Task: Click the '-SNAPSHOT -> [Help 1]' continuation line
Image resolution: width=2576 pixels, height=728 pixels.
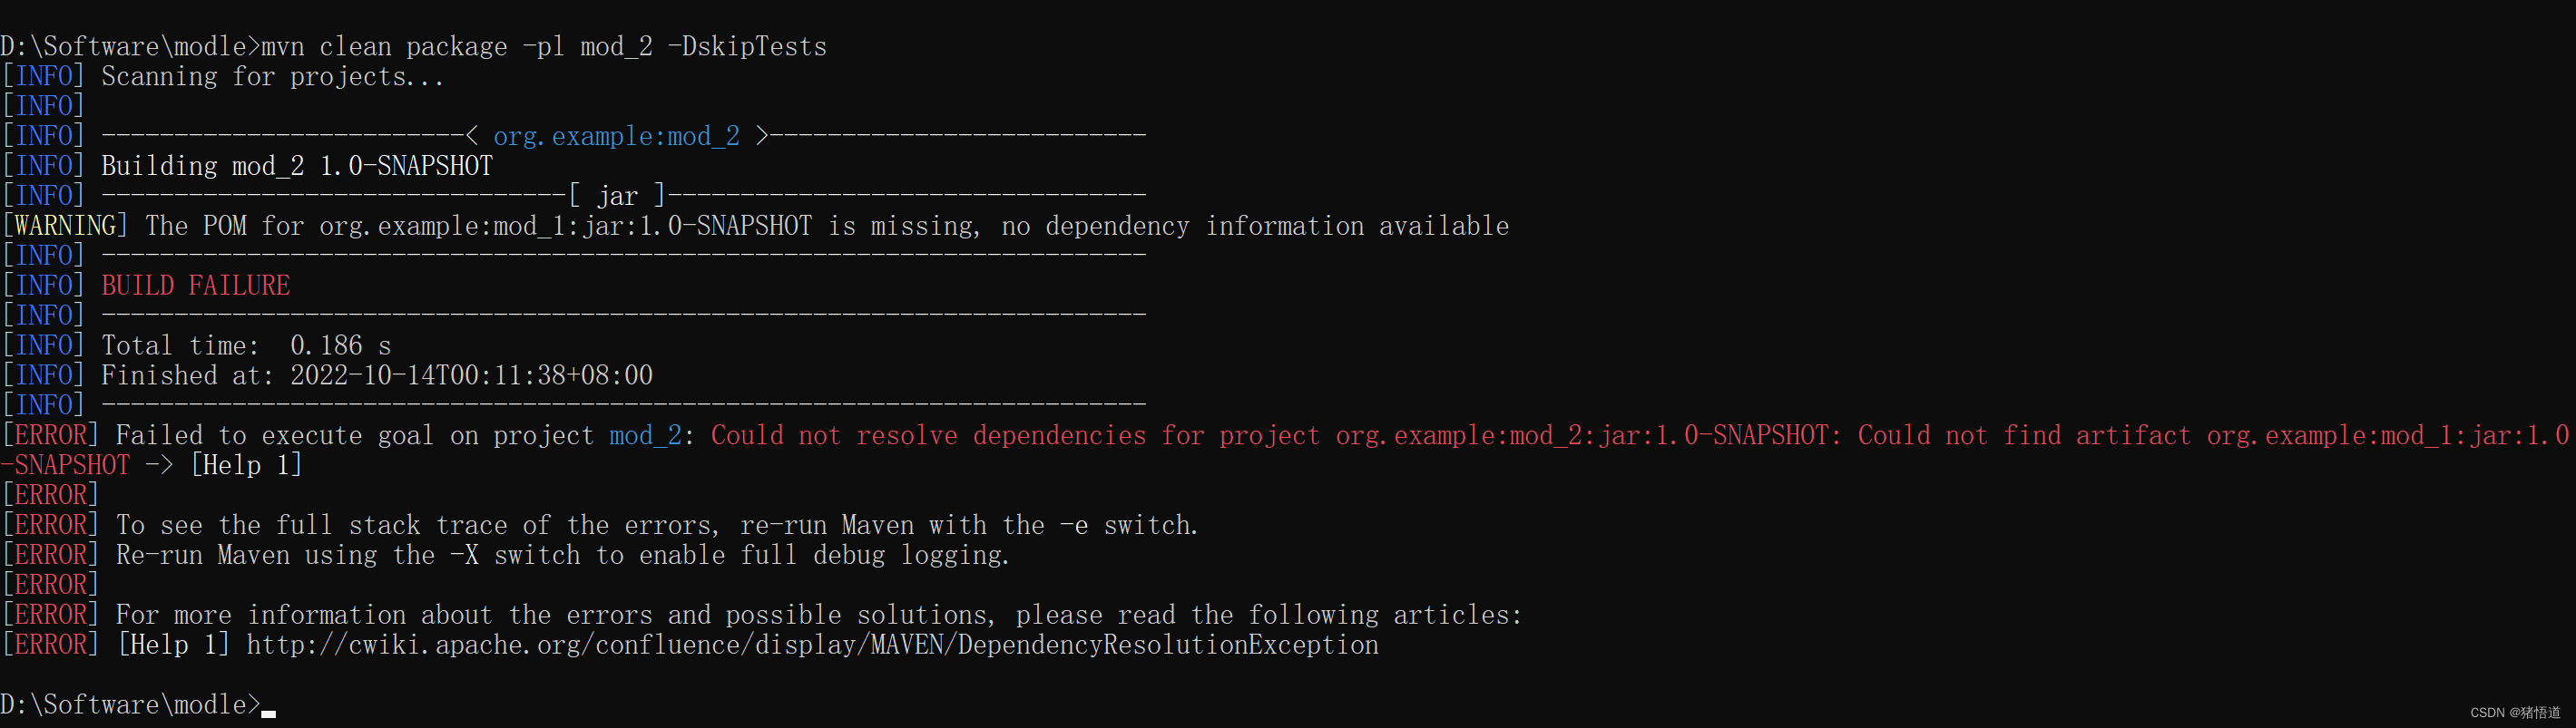Action: 151,466
